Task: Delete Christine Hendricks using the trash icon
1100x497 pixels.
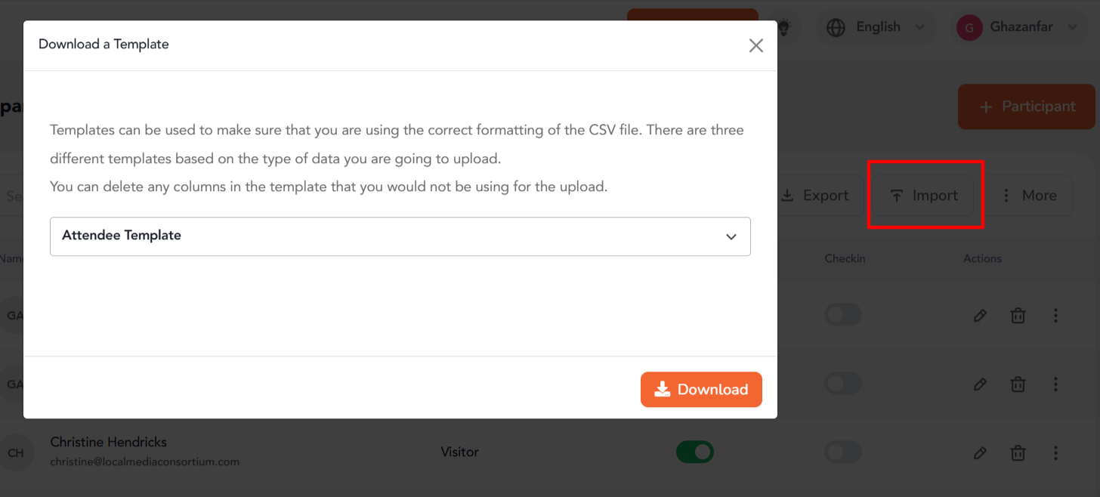Action: [1018, 452]
